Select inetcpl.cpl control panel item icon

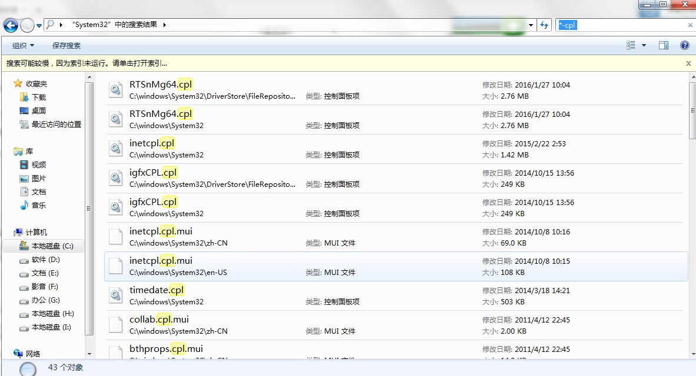click(115, 149)
